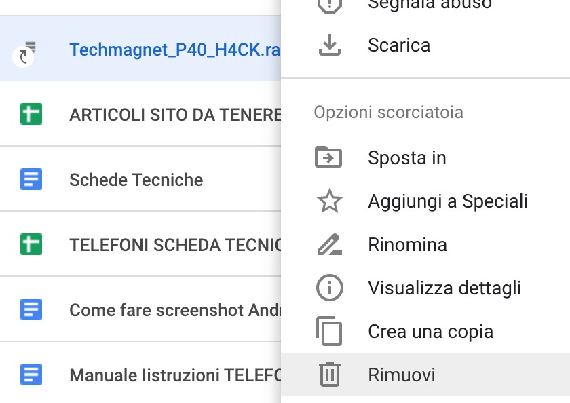
Task: Click the Segnala abuso report icon
Action: click(329, 5)
